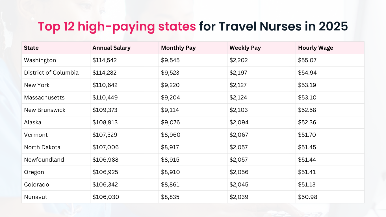This screenshot has width=386, height=217.
Task: Click the "for Travel Nurses in 2025" title text
Action: click(x=273, y=27)
